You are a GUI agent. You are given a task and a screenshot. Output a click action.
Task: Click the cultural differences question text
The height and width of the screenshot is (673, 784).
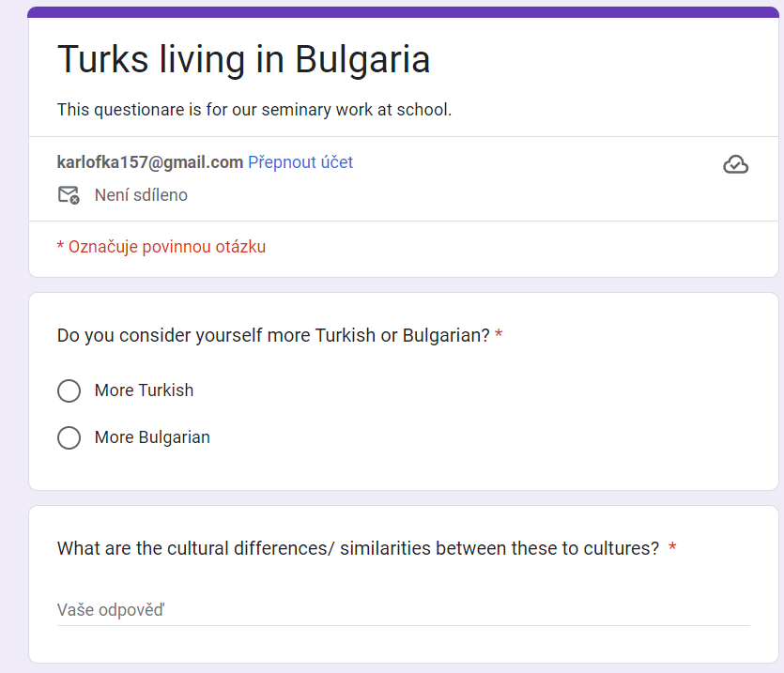click(358, 548)
